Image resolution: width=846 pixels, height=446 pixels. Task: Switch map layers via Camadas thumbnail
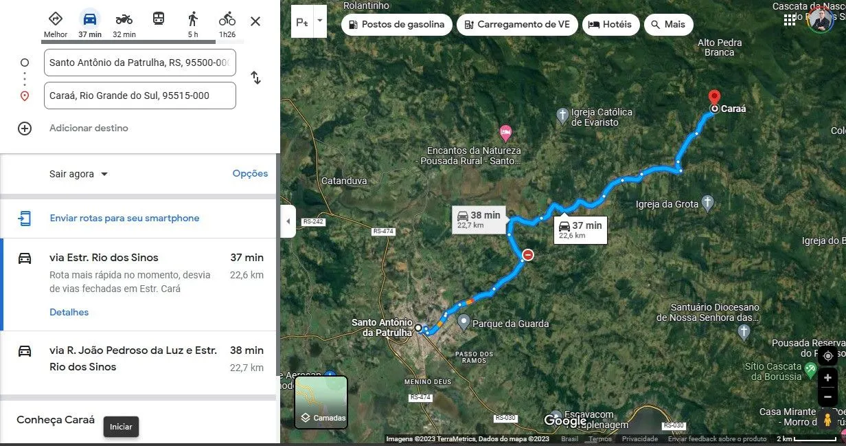coord(321,402)
